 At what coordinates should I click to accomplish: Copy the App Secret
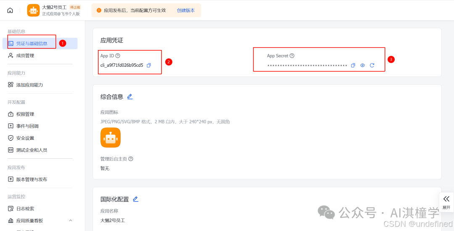[x=353, y=66]
